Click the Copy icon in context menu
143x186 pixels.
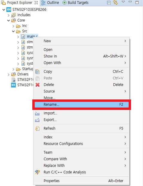[37, 72]
